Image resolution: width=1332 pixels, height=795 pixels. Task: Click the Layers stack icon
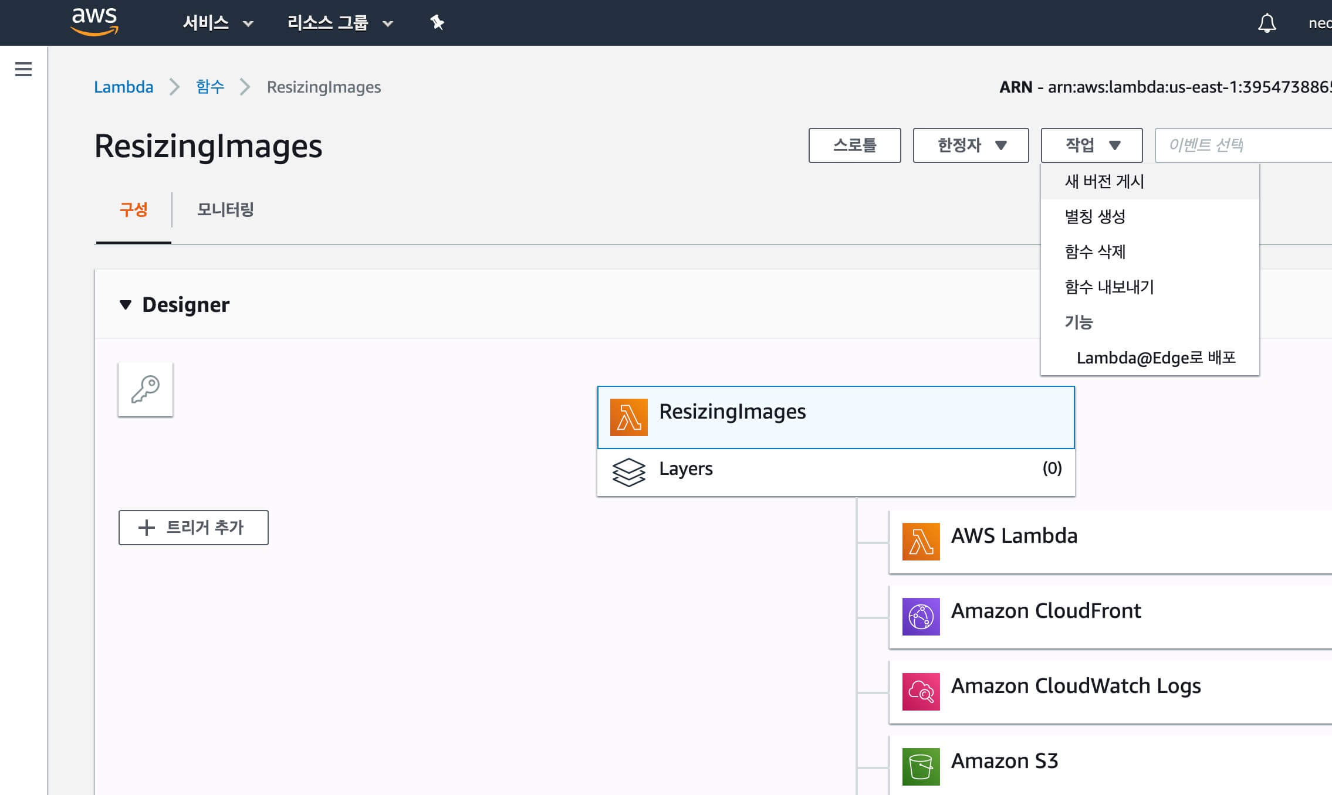(628, 473)
